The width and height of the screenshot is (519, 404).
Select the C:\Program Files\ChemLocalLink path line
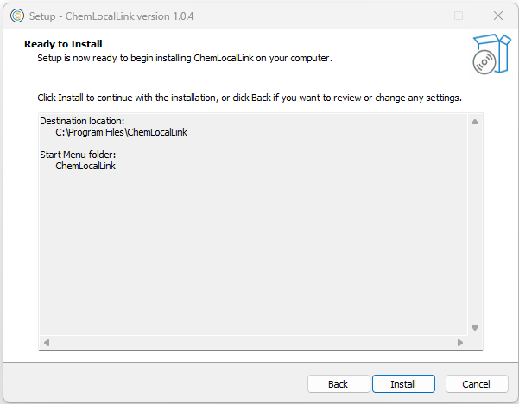click(121, 132)
